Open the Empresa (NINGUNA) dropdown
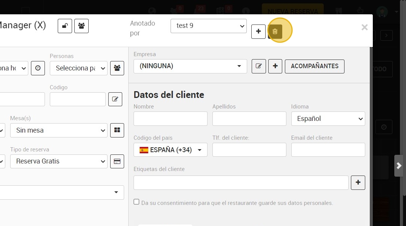The image size is (406, 226). coord(190,66)
